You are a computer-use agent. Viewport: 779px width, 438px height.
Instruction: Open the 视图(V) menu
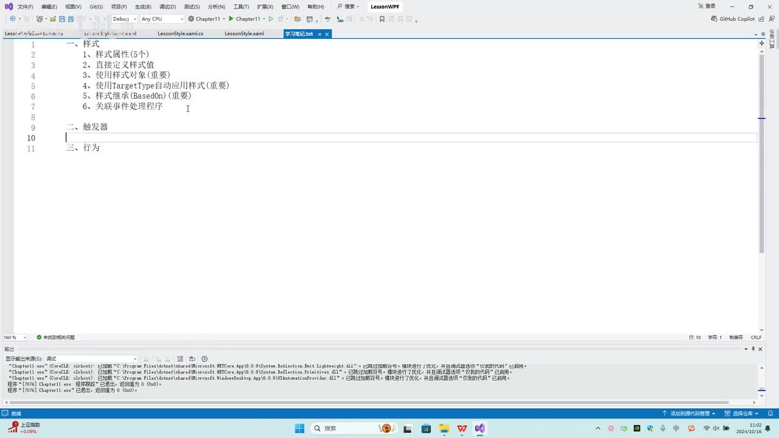click(x=73, y=7)
